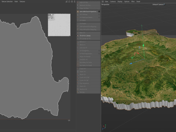The width and height of the screenshot is (176, 132).
Task: Click the blue Z-axis arrow handle
Action: [x=131, y=63]
